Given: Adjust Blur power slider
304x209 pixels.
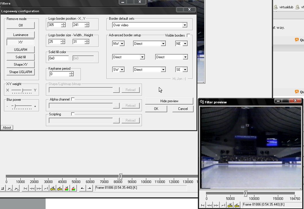Looking at the screenshot, I should click(x=15, y=106).
